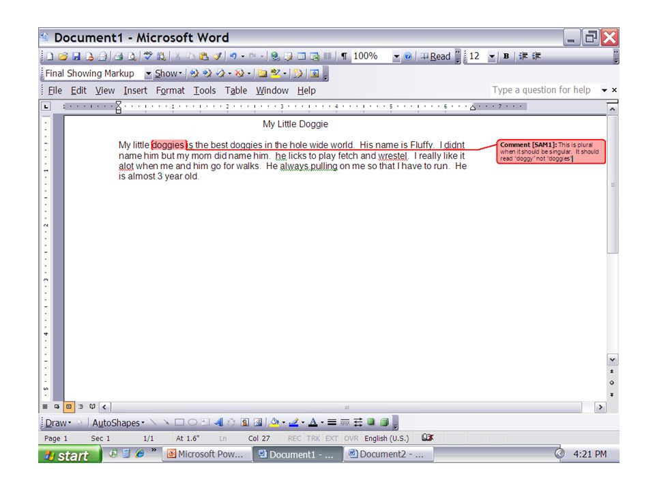Viewport: 655px width, 491px height.
Task: Pick the Fill Color paint bucket
Action: pyautogui.click(x=274, y=423)
